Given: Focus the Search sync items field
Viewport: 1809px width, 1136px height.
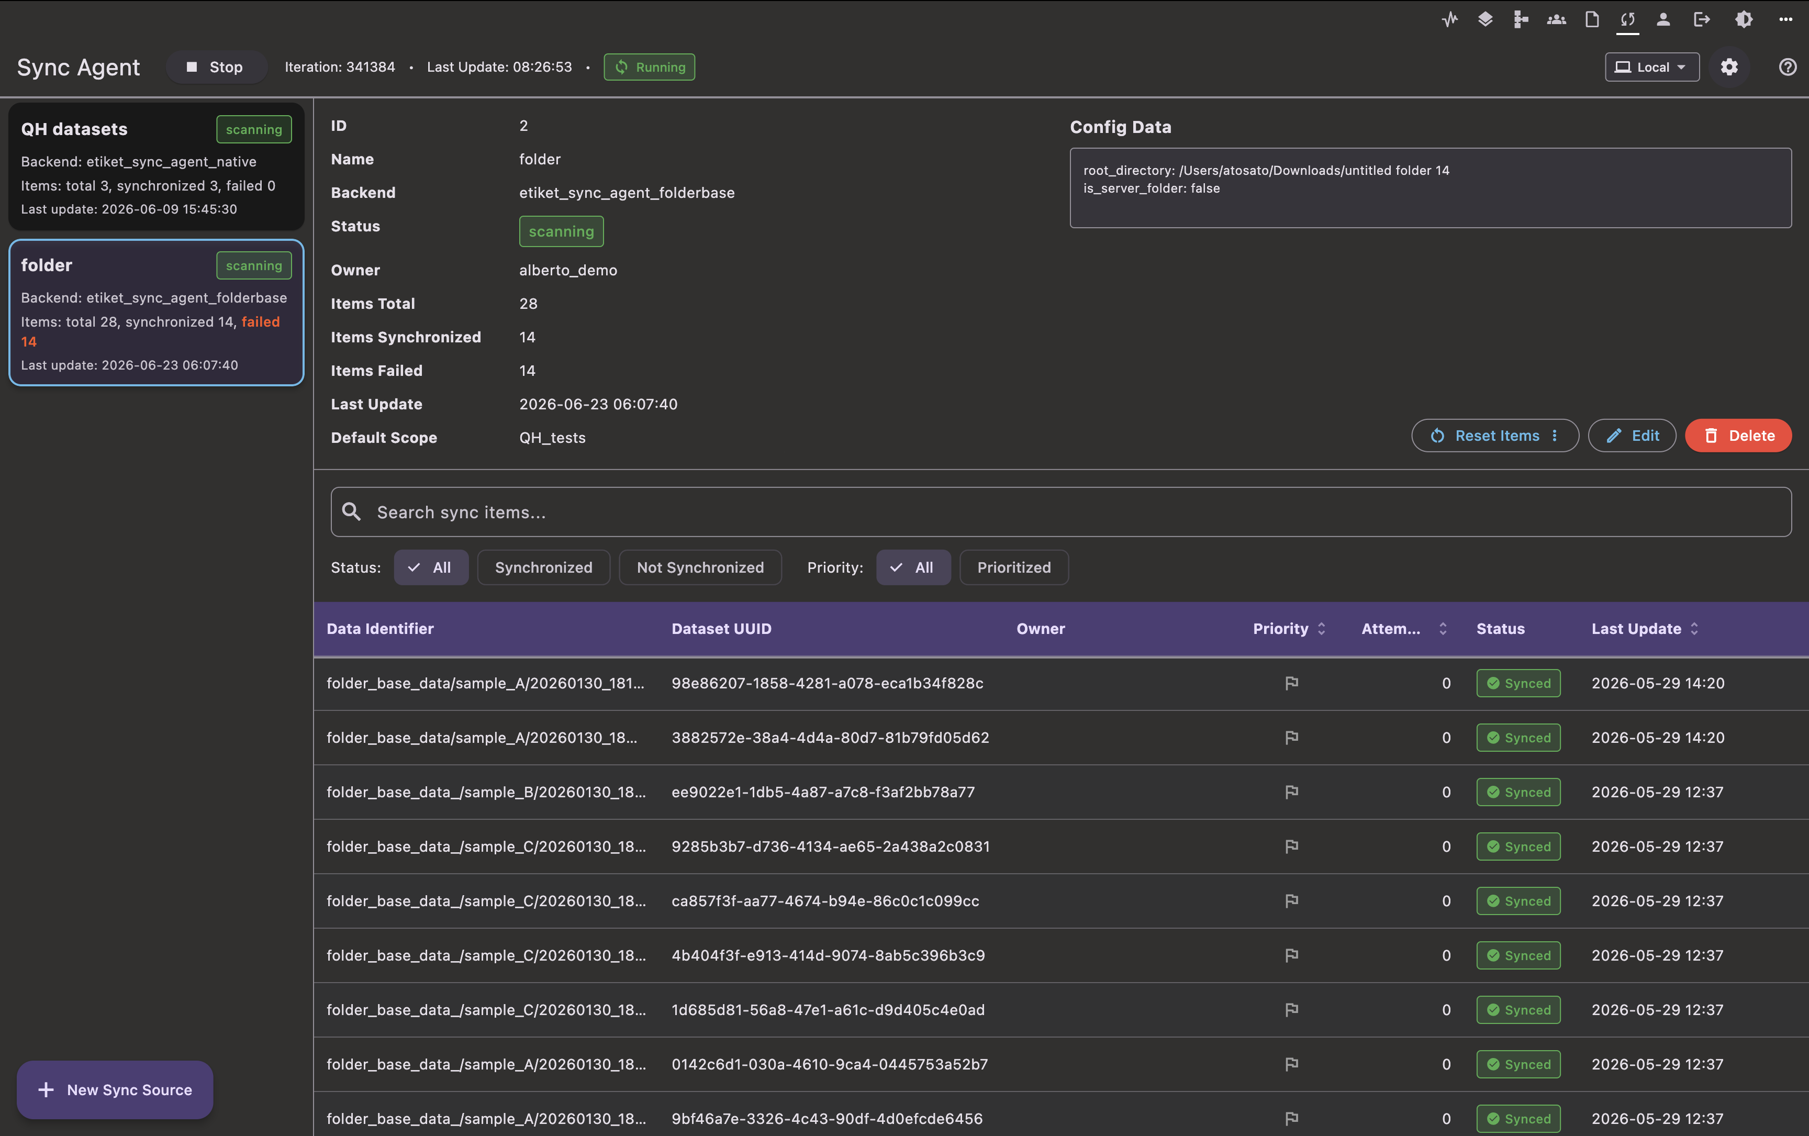Looking at the screenshot, I should [x=1061, y=511].
